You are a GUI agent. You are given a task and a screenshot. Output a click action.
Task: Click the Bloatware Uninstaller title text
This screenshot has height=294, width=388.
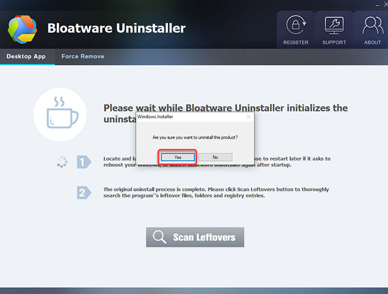[x=116, y=28]
